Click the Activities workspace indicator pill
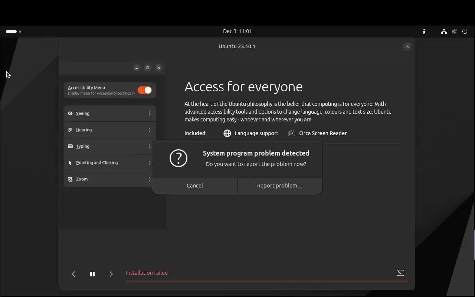The width and height of the screenshot is (475, 297). (x=11, y=32)
